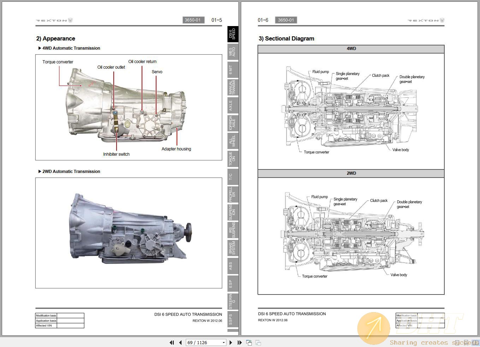The width and height of the screenshot is (480, 347).
Task: Open the AXLE side tab
Action: coord(233,105)
